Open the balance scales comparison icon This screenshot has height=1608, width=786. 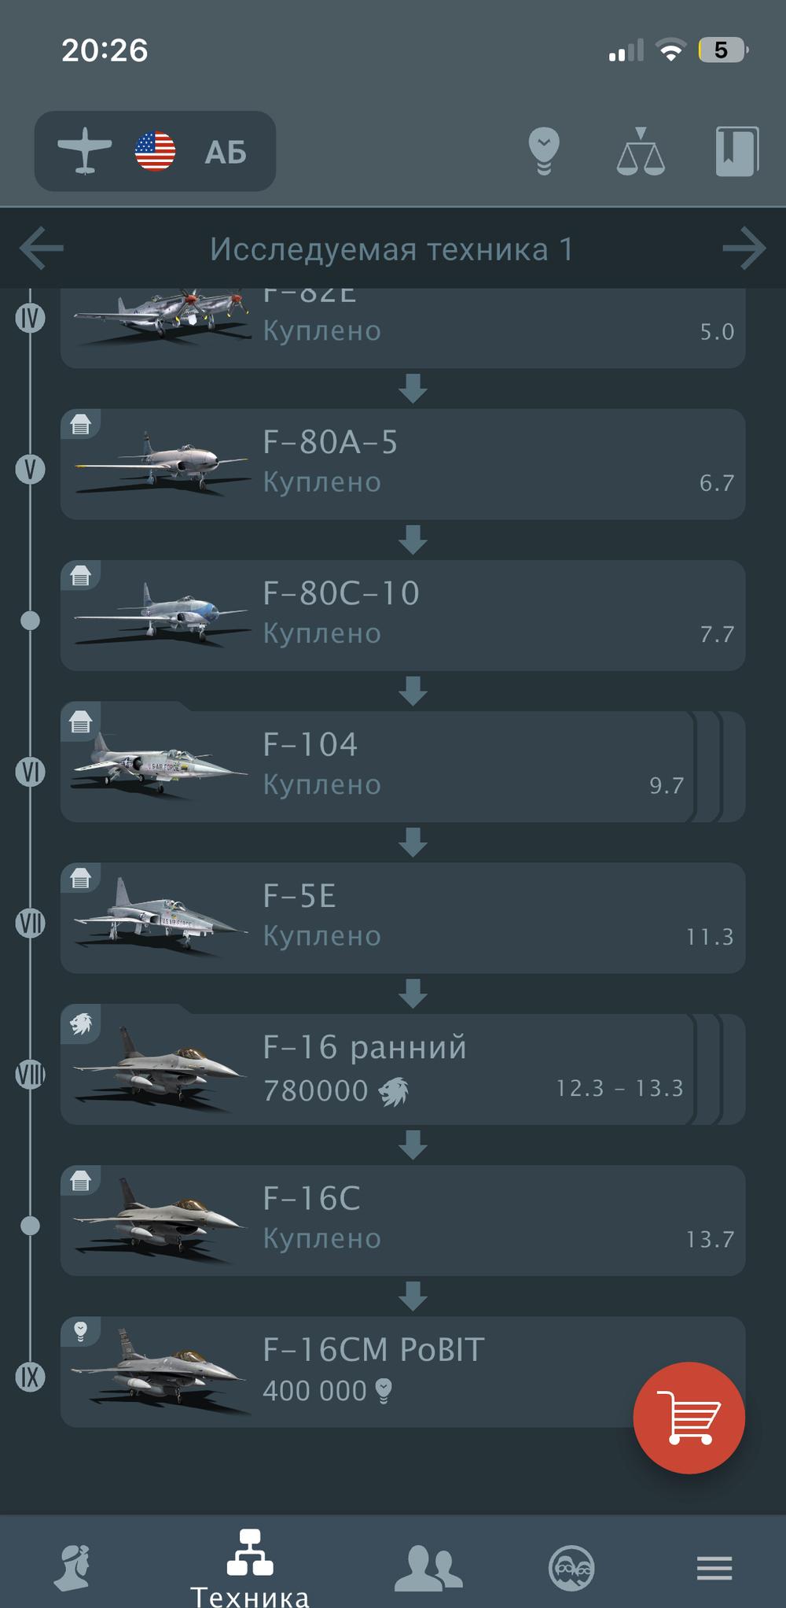(x=641, y=151)
